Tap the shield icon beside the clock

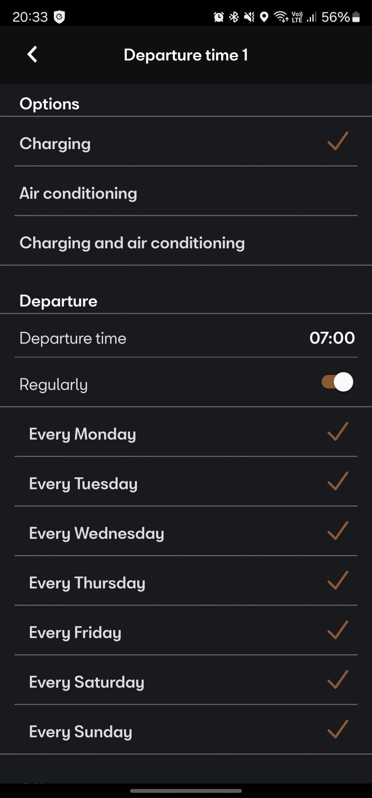[x=59, y=17]
